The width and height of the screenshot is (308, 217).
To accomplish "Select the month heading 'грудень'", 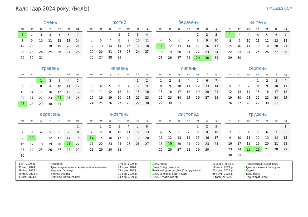I will coord(257,114).
